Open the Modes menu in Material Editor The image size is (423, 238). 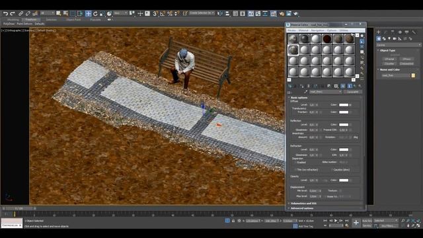pyautogui.click(x=291, y=30)
